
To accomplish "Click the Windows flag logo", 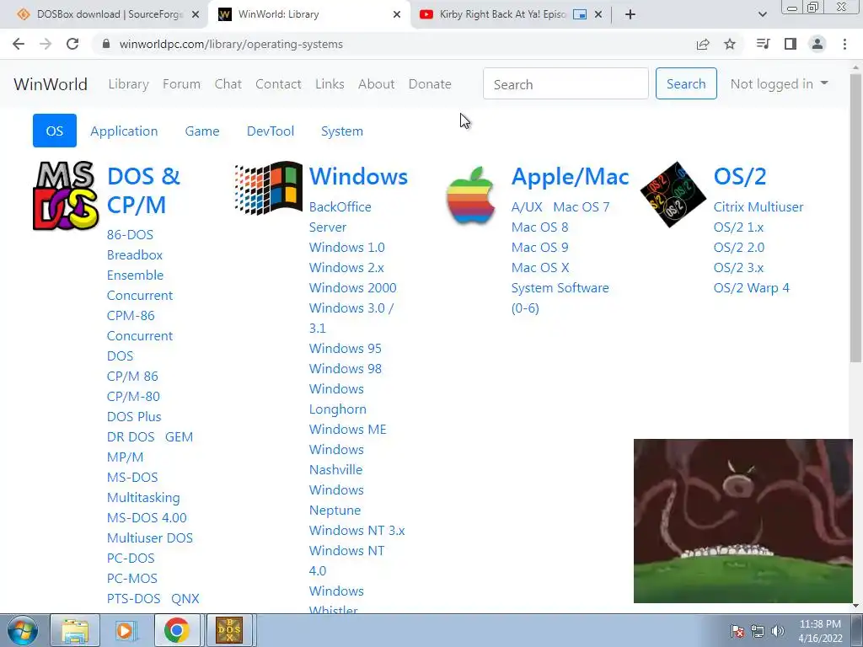I will point(269,188).
